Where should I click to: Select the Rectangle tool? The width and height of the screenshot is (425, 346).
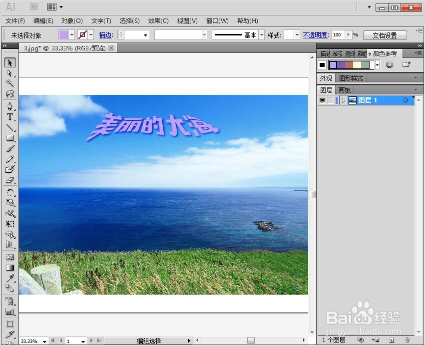point(10,138)
